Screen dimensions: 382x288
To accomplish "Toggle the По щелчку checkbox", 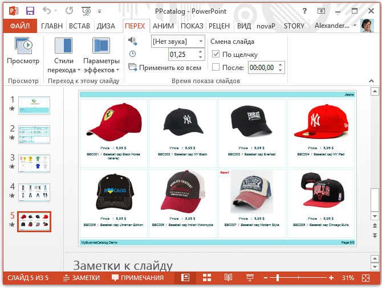I will pyautogui.click(x=216, y=54).
